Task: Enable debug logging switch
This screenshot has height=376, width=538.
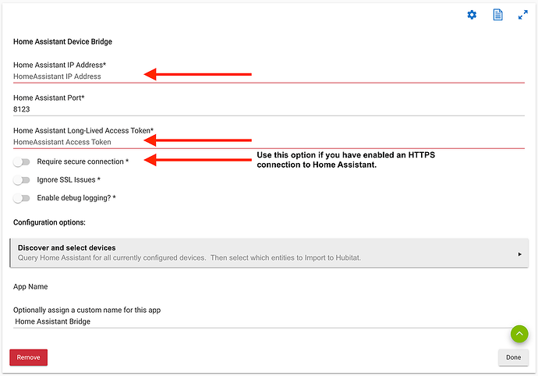Action: (22, 198)
